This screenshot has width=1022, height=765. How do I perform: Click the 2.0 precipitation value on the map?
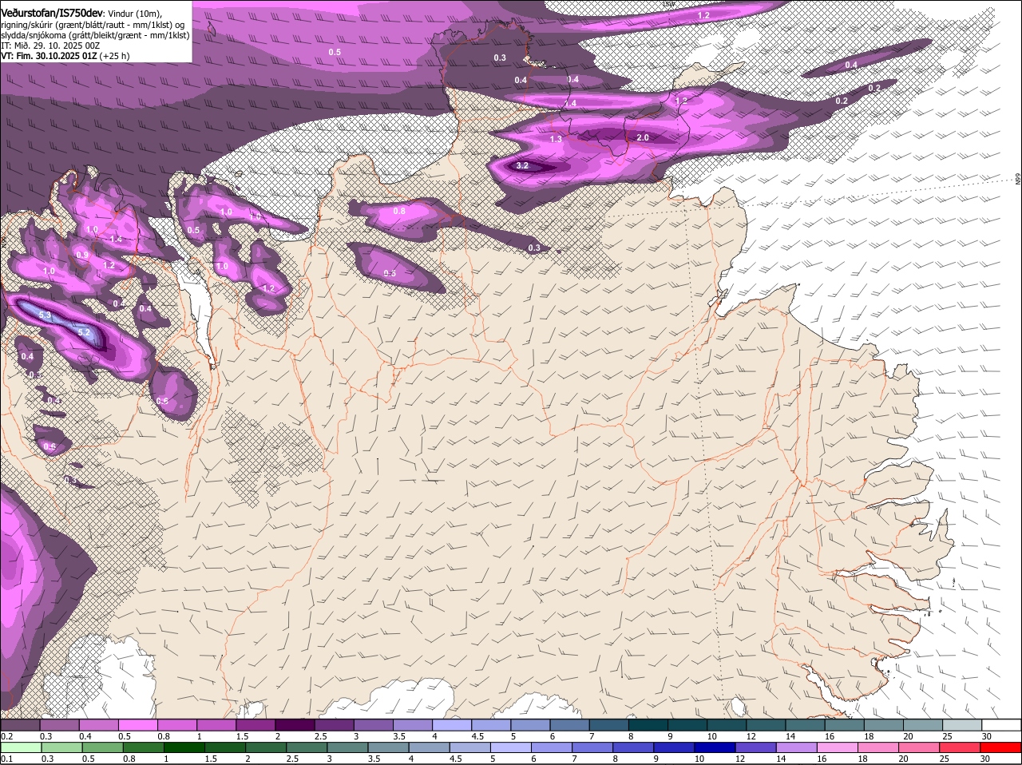click(643, 138)
